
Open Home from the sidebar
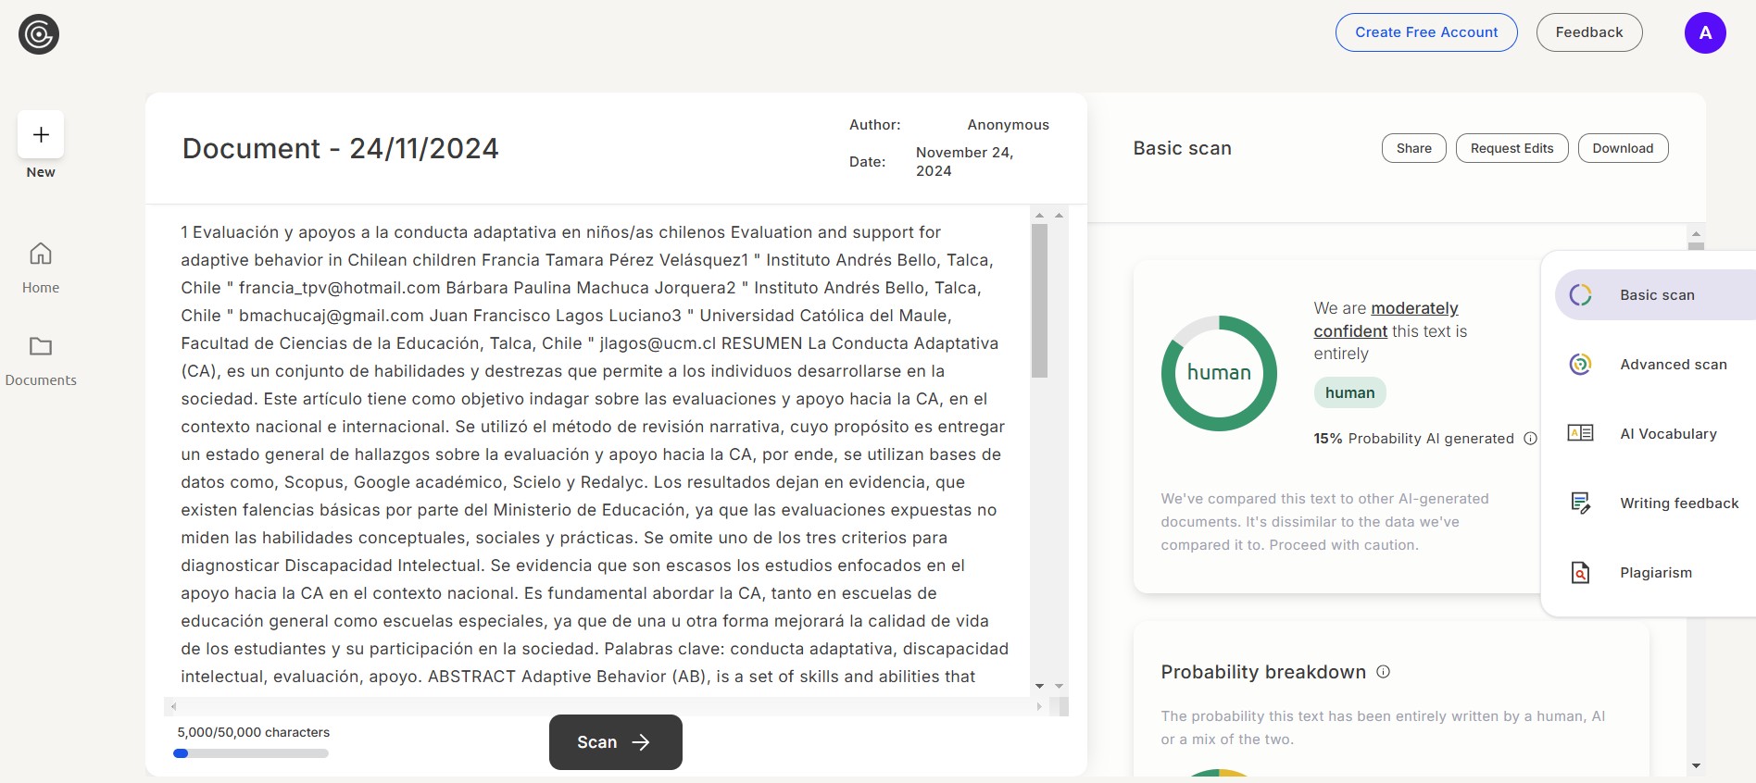click(41, 267)
